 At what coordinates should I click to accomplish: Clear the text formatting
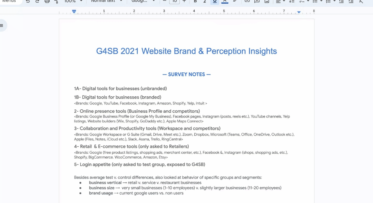point(361,1)
